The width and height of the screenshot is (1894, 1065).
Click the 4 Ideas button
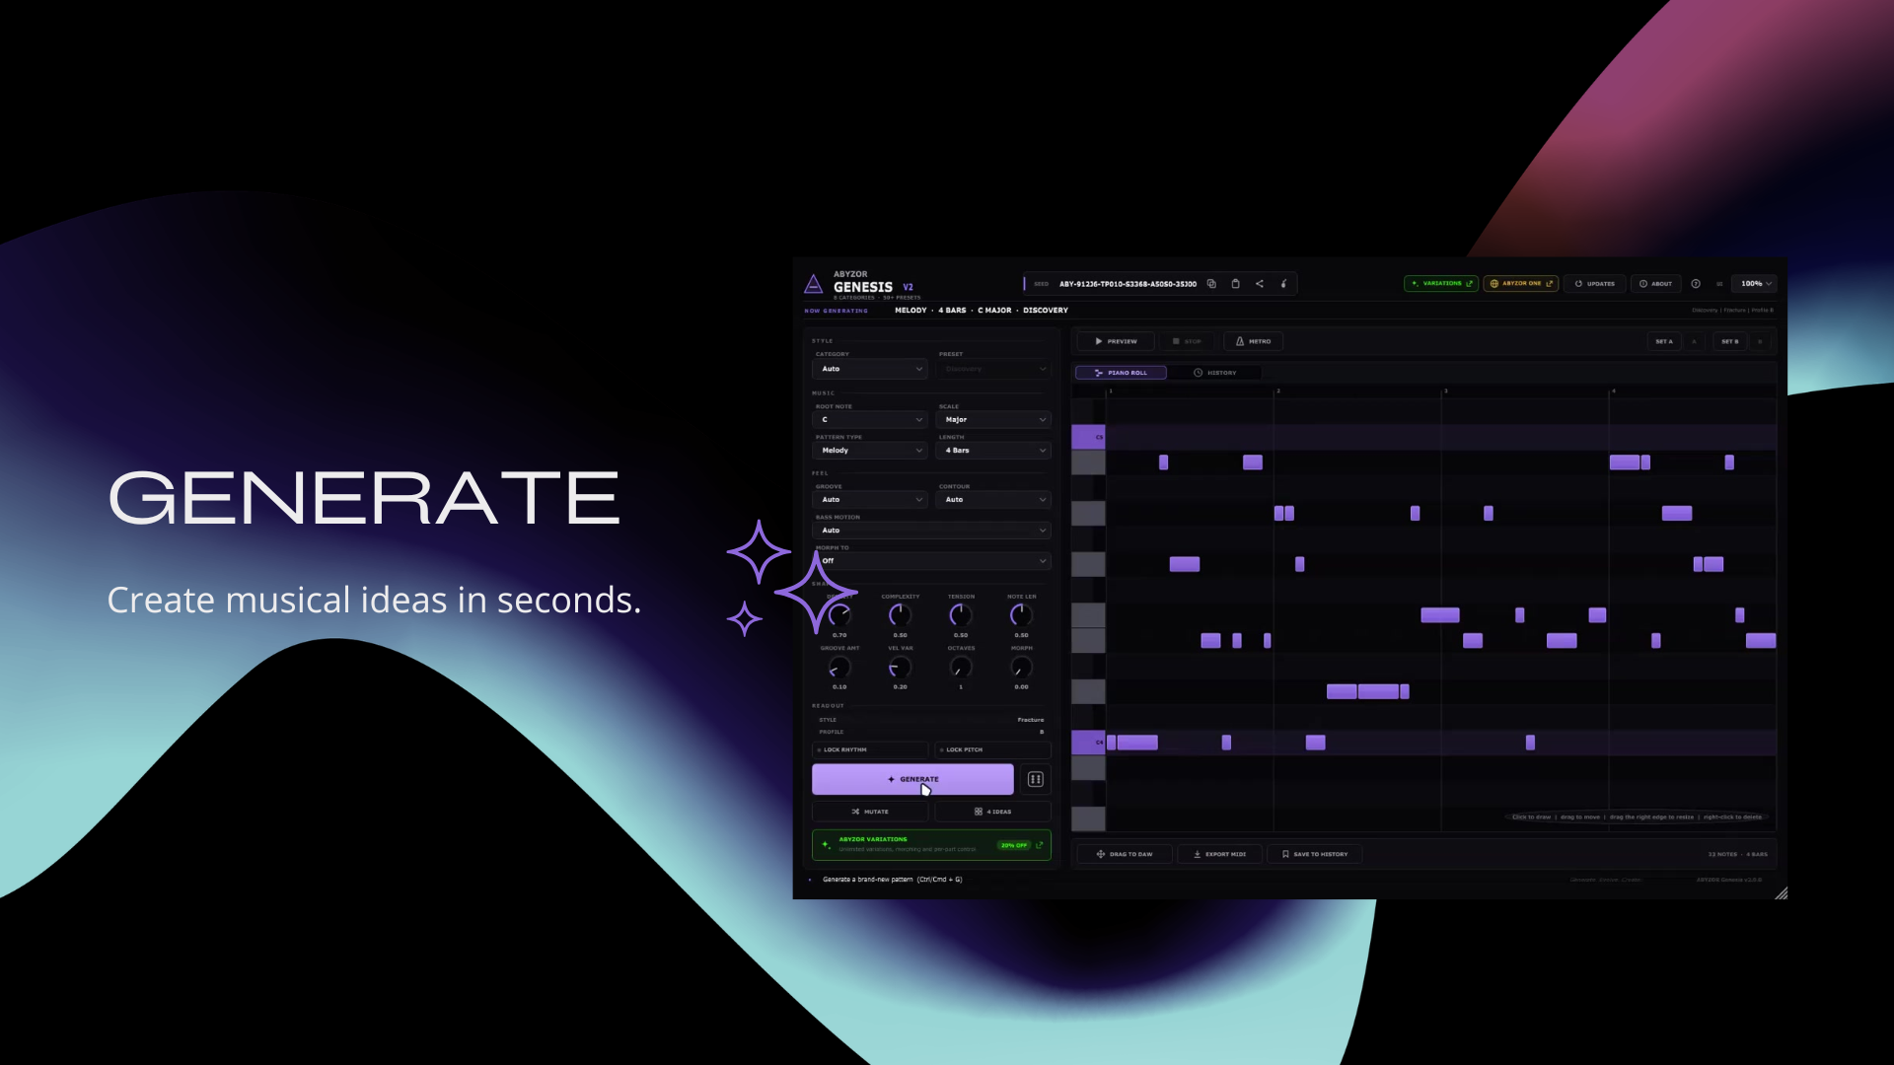coord(992,812)
